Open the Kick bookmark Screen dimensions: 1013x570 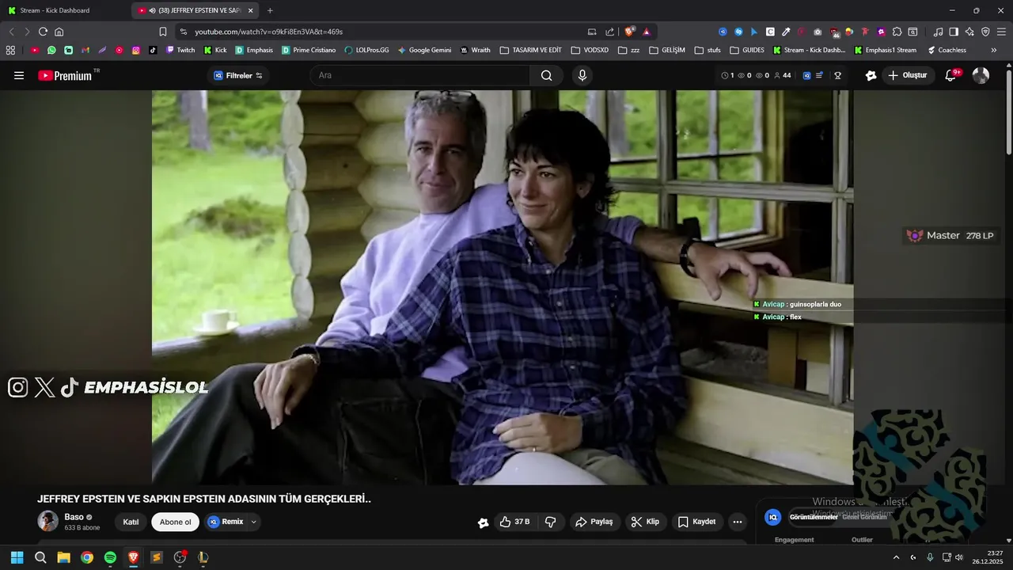pos(215,50)
